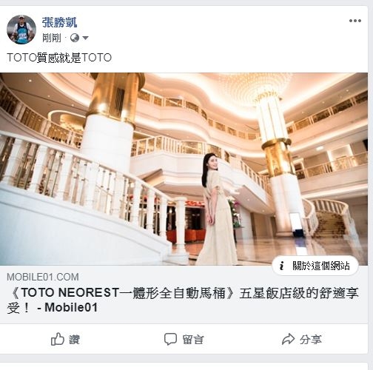373x370 pixels.
Task: Click the 關於這個網站 button
Action: [x=315, y=266]
